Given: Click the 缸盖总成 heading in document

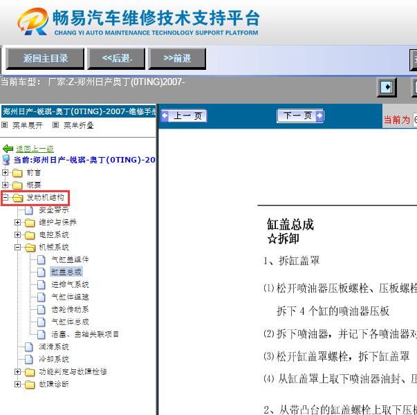Looking at the screenshot, I should pyautogui.click(x=290, y=224).
